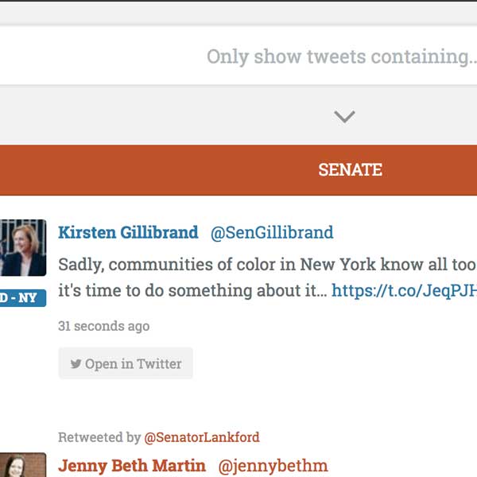Focus the 'Only show tweets containing' field

[x=238, y=56]
